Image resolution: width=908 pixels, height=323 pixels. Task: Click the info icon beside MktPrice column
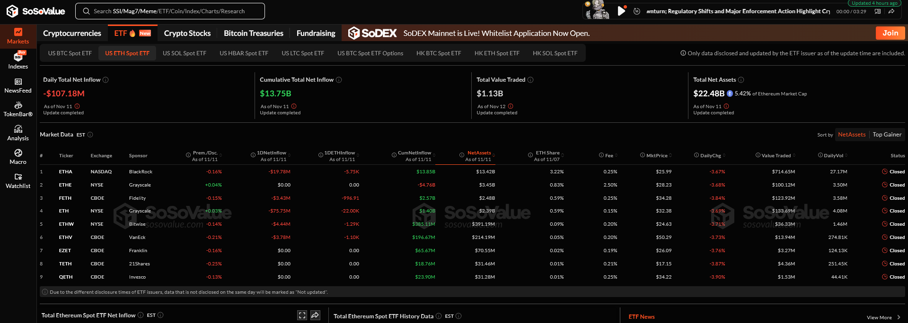click(x=643, y=155)
